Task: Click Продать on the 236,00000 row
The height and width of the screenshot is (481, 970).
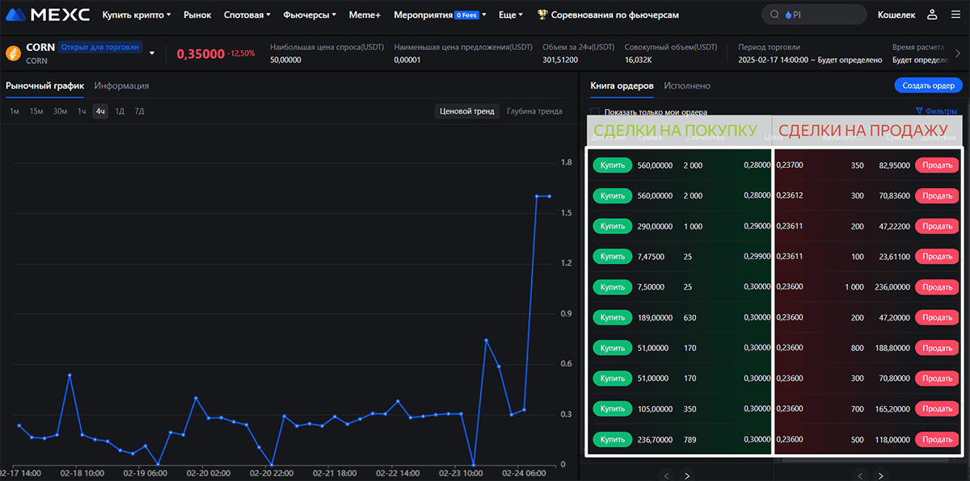Action: pyautogui.click(x=937, y=287)
